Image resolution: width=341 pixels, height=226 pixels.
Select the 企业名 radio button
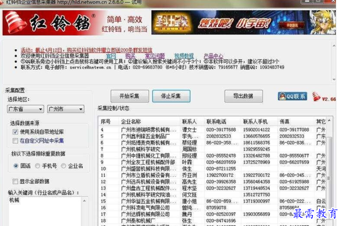click(x=63, y=166)
